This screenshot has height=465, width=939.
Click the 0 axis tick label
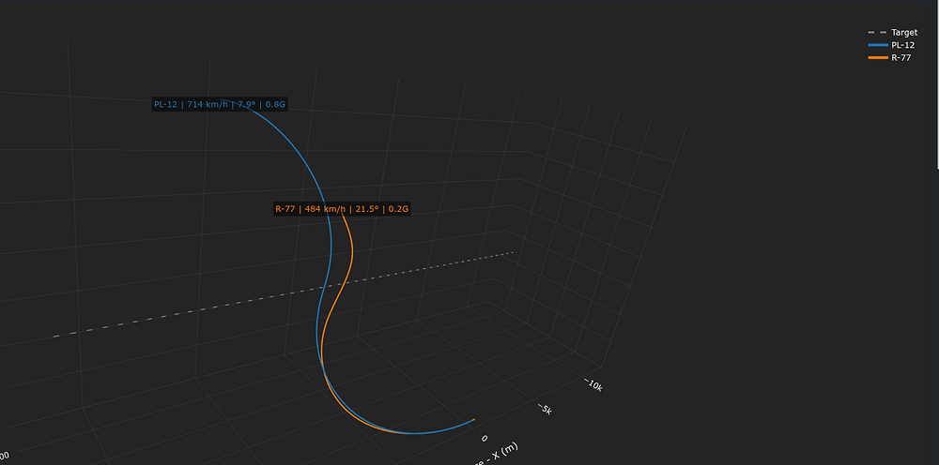(x=485, y=439)
